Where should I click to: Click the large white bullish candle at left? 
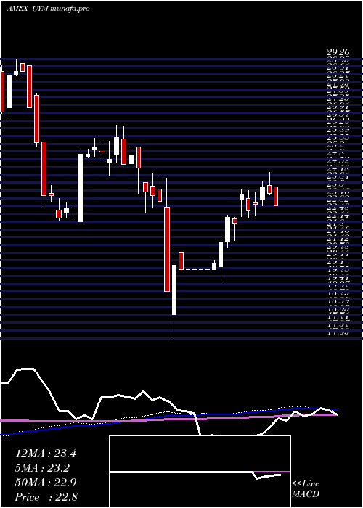coord(81,188)
